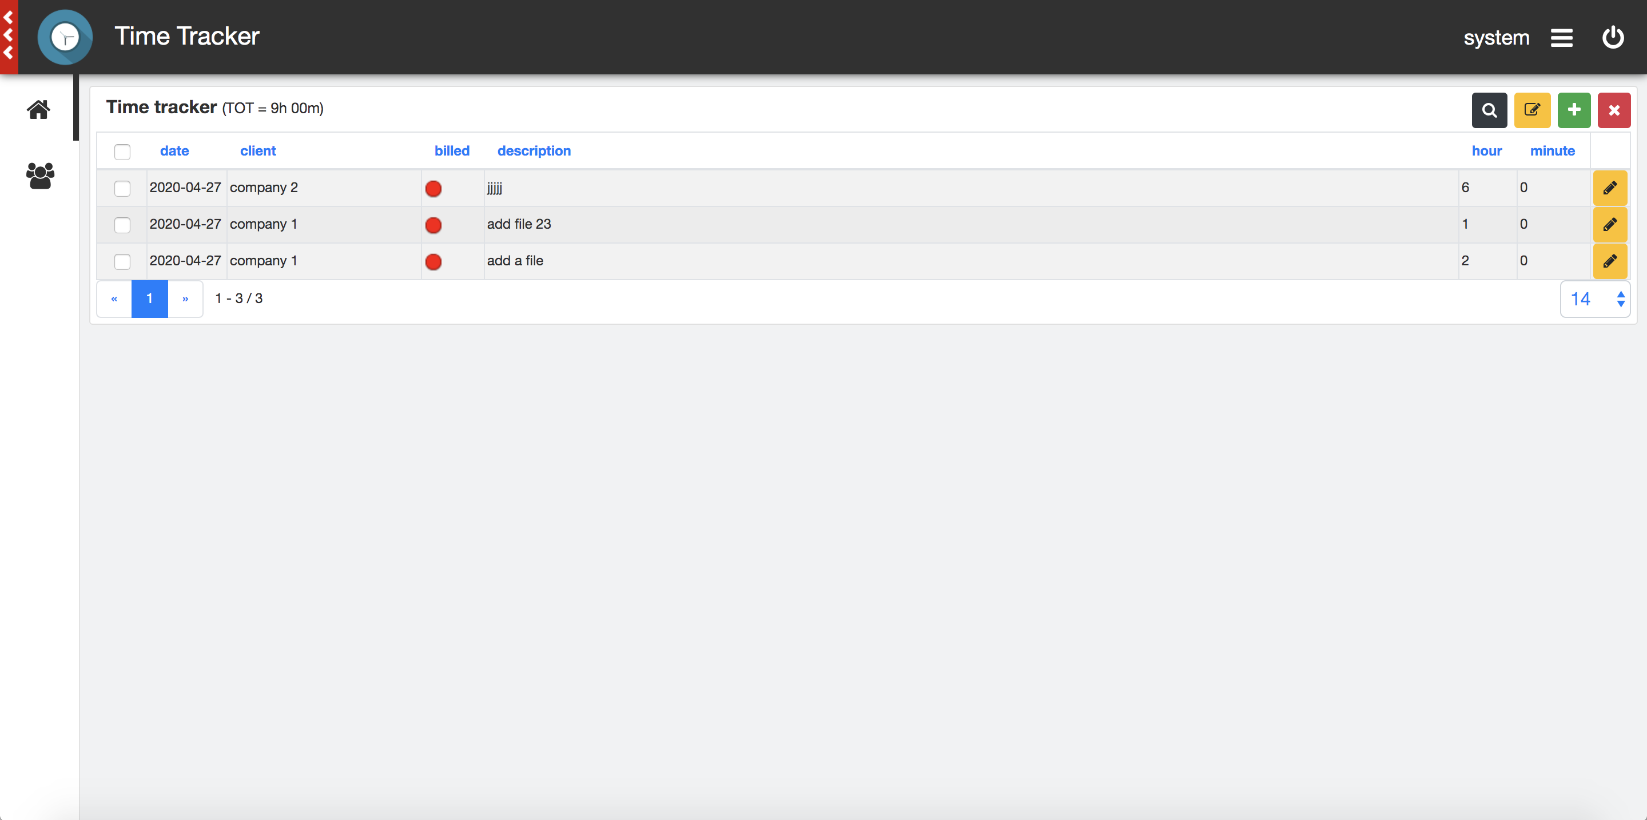Open the users group sidebar icon
Image resolution: width=1647 pixels, height=820 pixels.
[39, 176]
